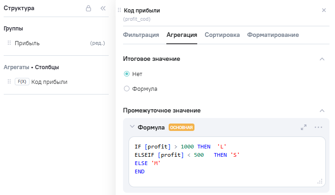
Task: Go to the Форматирование tab
Action: click(x=273, y=35)
